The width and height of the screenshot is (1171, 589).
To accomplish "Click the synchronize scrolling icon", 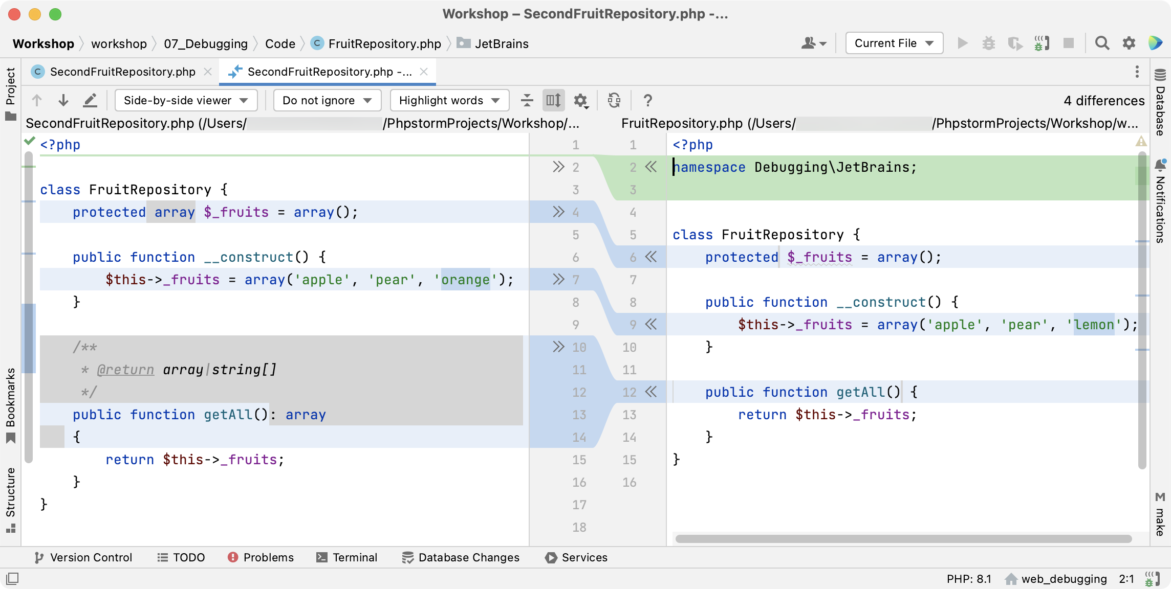I will tap(554, 101).
